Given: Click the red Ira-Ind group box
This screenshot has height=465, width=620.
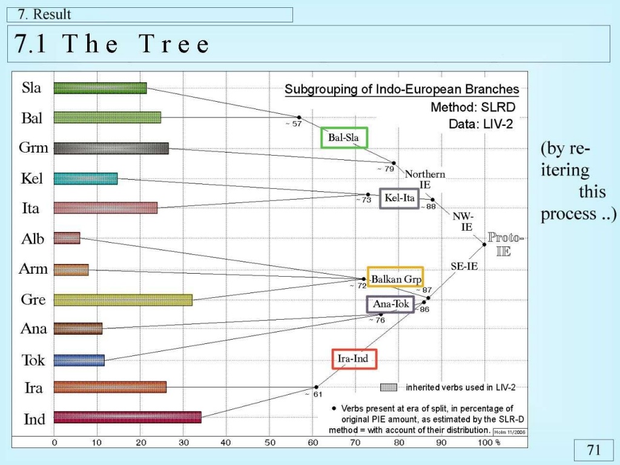Looking at the screenshot, I should pos(354,358).
